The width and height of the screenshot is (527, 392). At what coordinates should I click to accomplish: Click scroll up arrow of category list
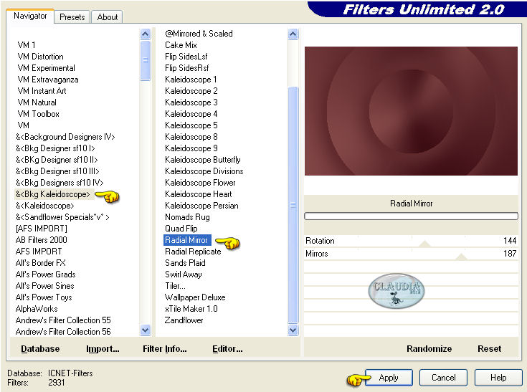(145, 34)
